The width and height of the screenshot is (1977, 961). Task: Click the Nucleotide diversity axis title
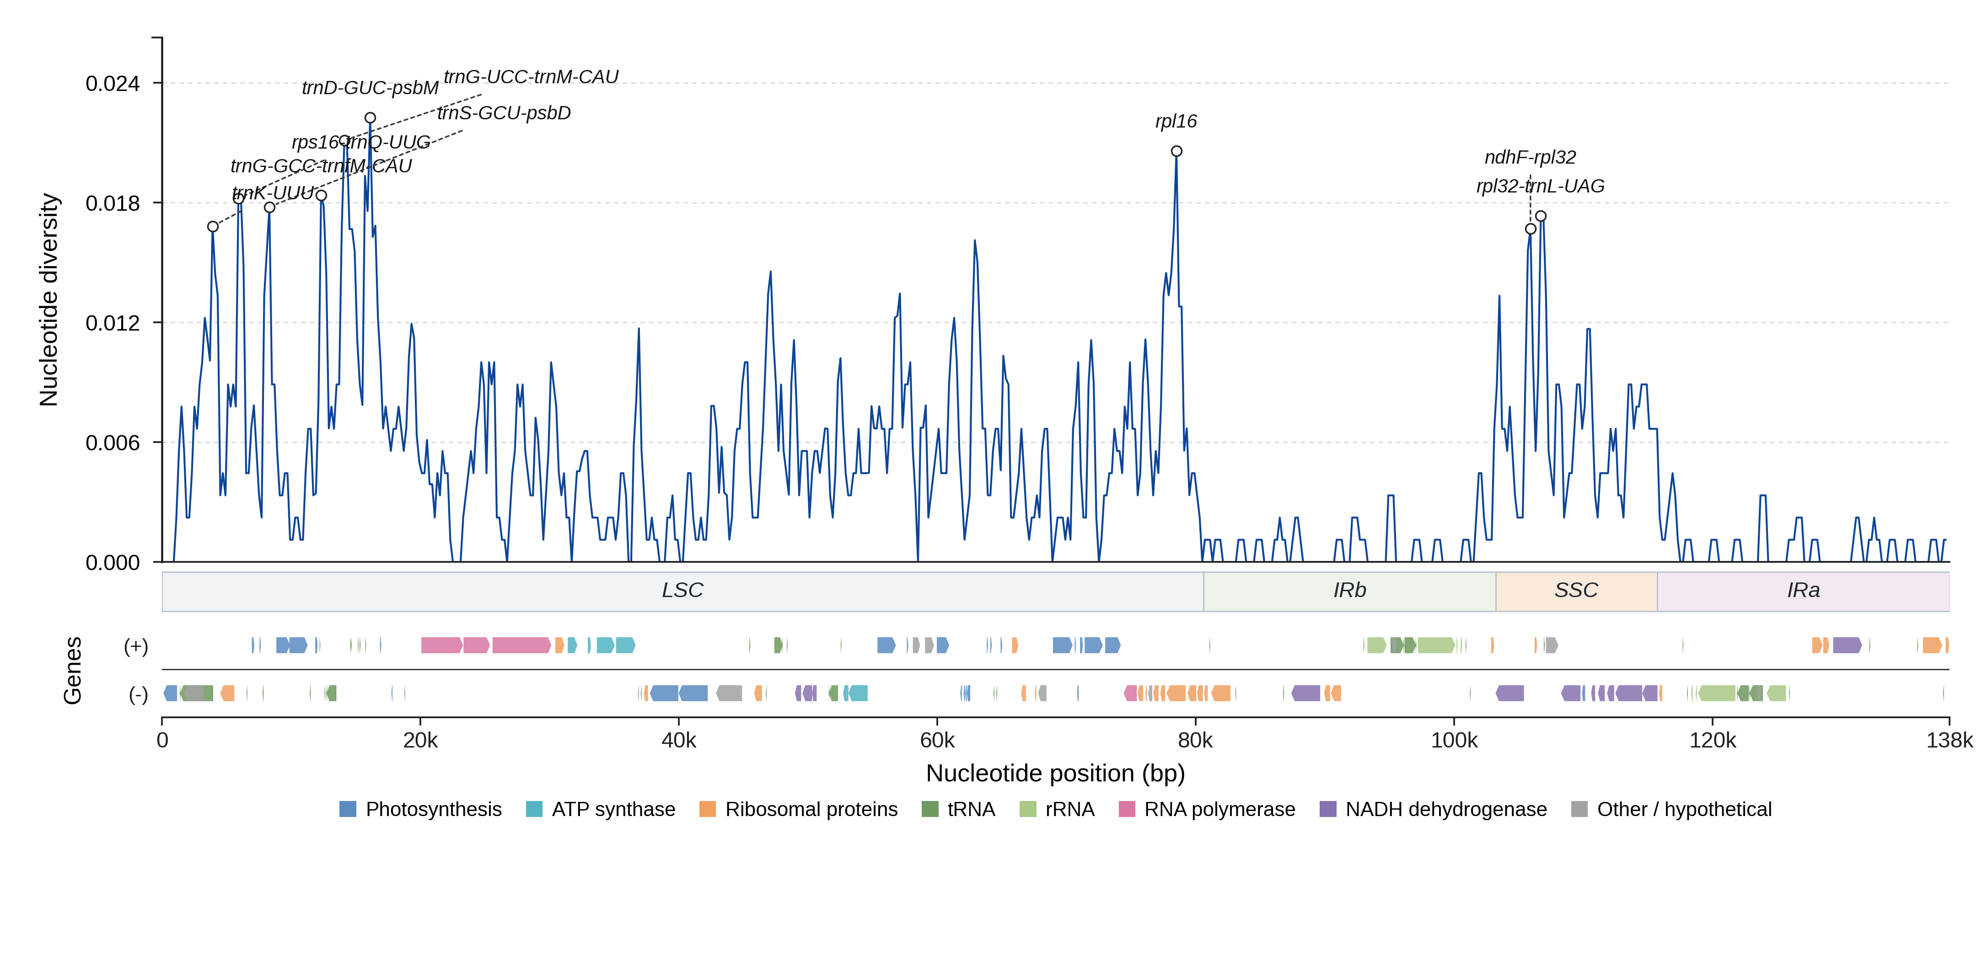(49, 300)
